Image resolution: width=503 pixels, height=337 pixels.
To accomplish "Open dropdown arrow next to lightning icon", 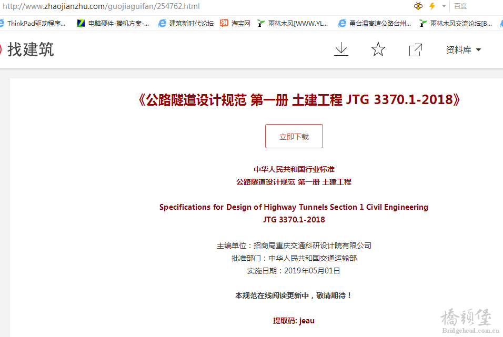I will pos(444,6).
